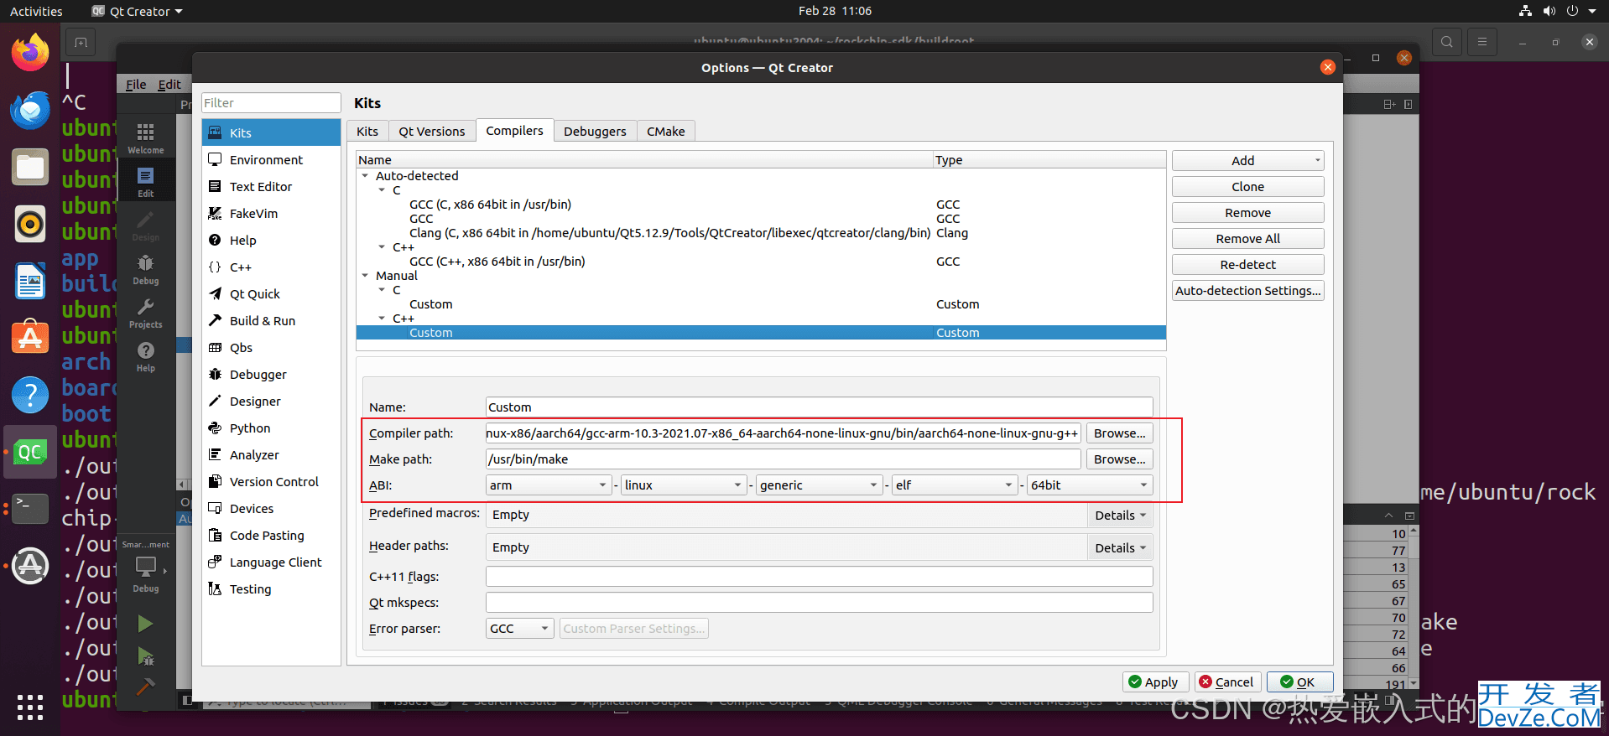Browse for the Compiler path
The height and width of the screenshot is (736, 1609).
pos(1119,433)
